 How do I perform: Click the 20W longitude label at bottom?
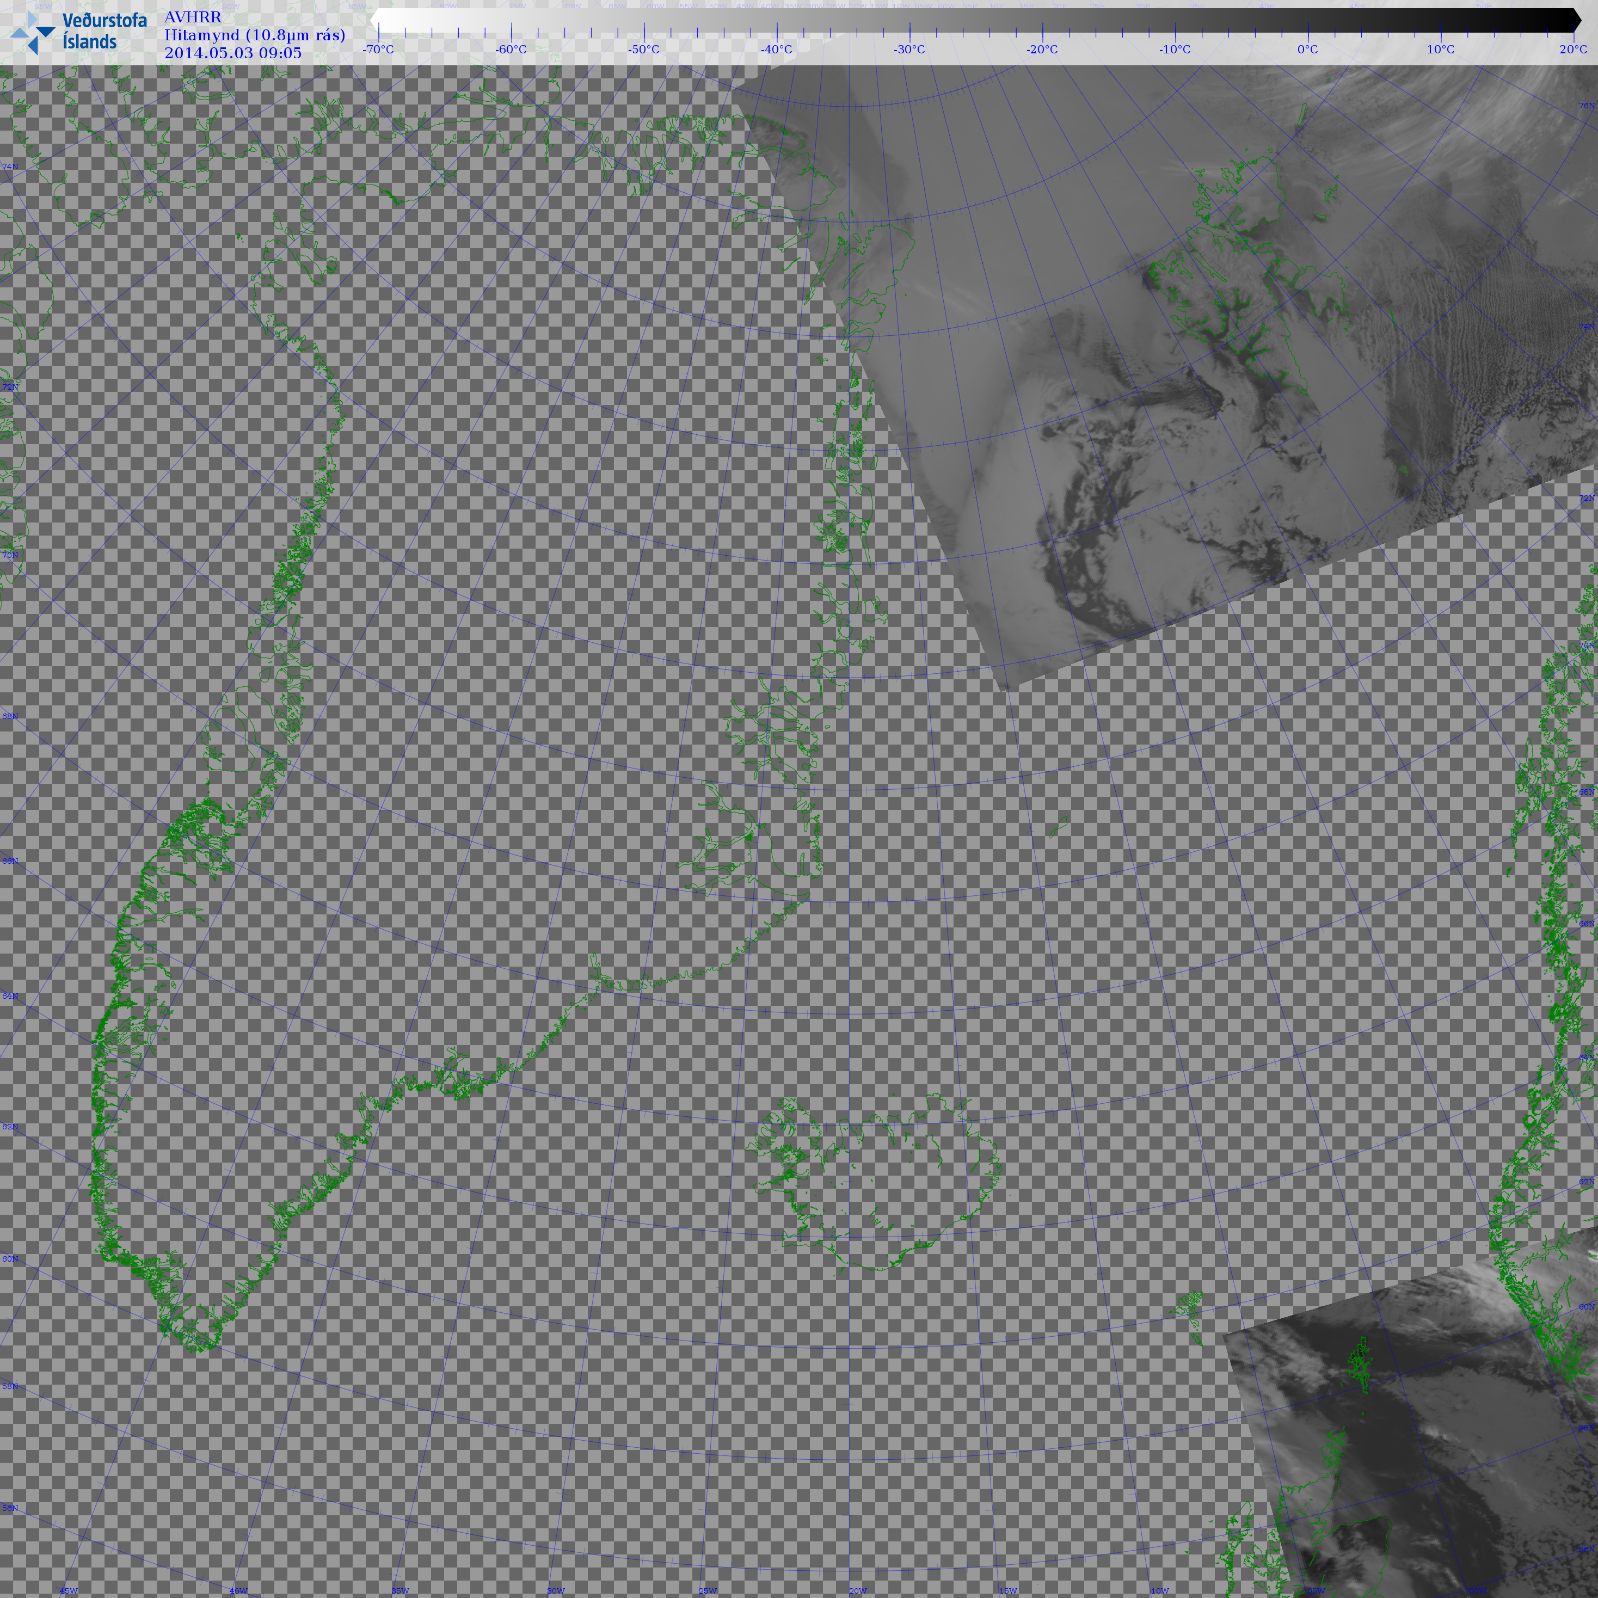pyautogui.click(x=858, y=1590)
